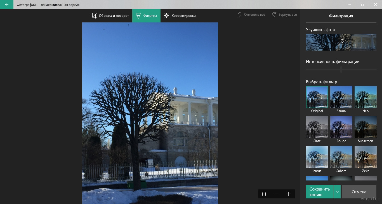Viewport: 382px width, 204px height.
Task: Click Отменить все to undo all
Action: (251, 14)
